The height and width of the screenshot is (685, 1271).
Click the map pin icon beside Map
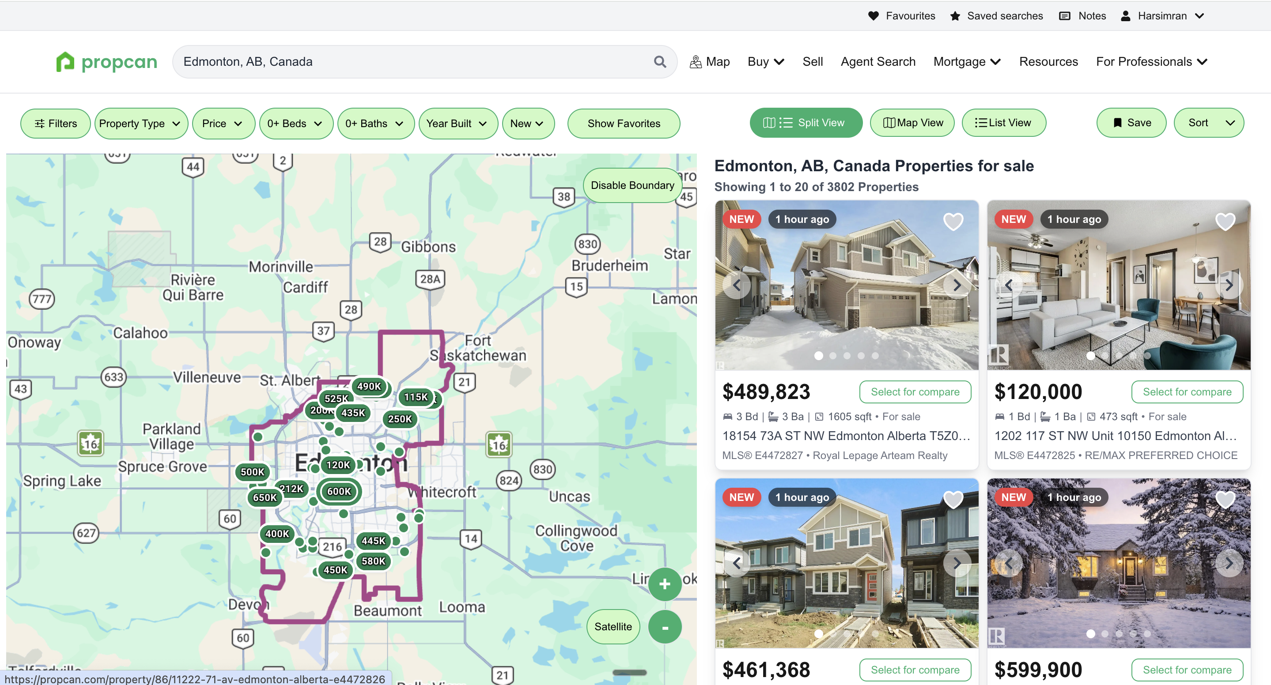pyautogui.click(x=696, y=61)
